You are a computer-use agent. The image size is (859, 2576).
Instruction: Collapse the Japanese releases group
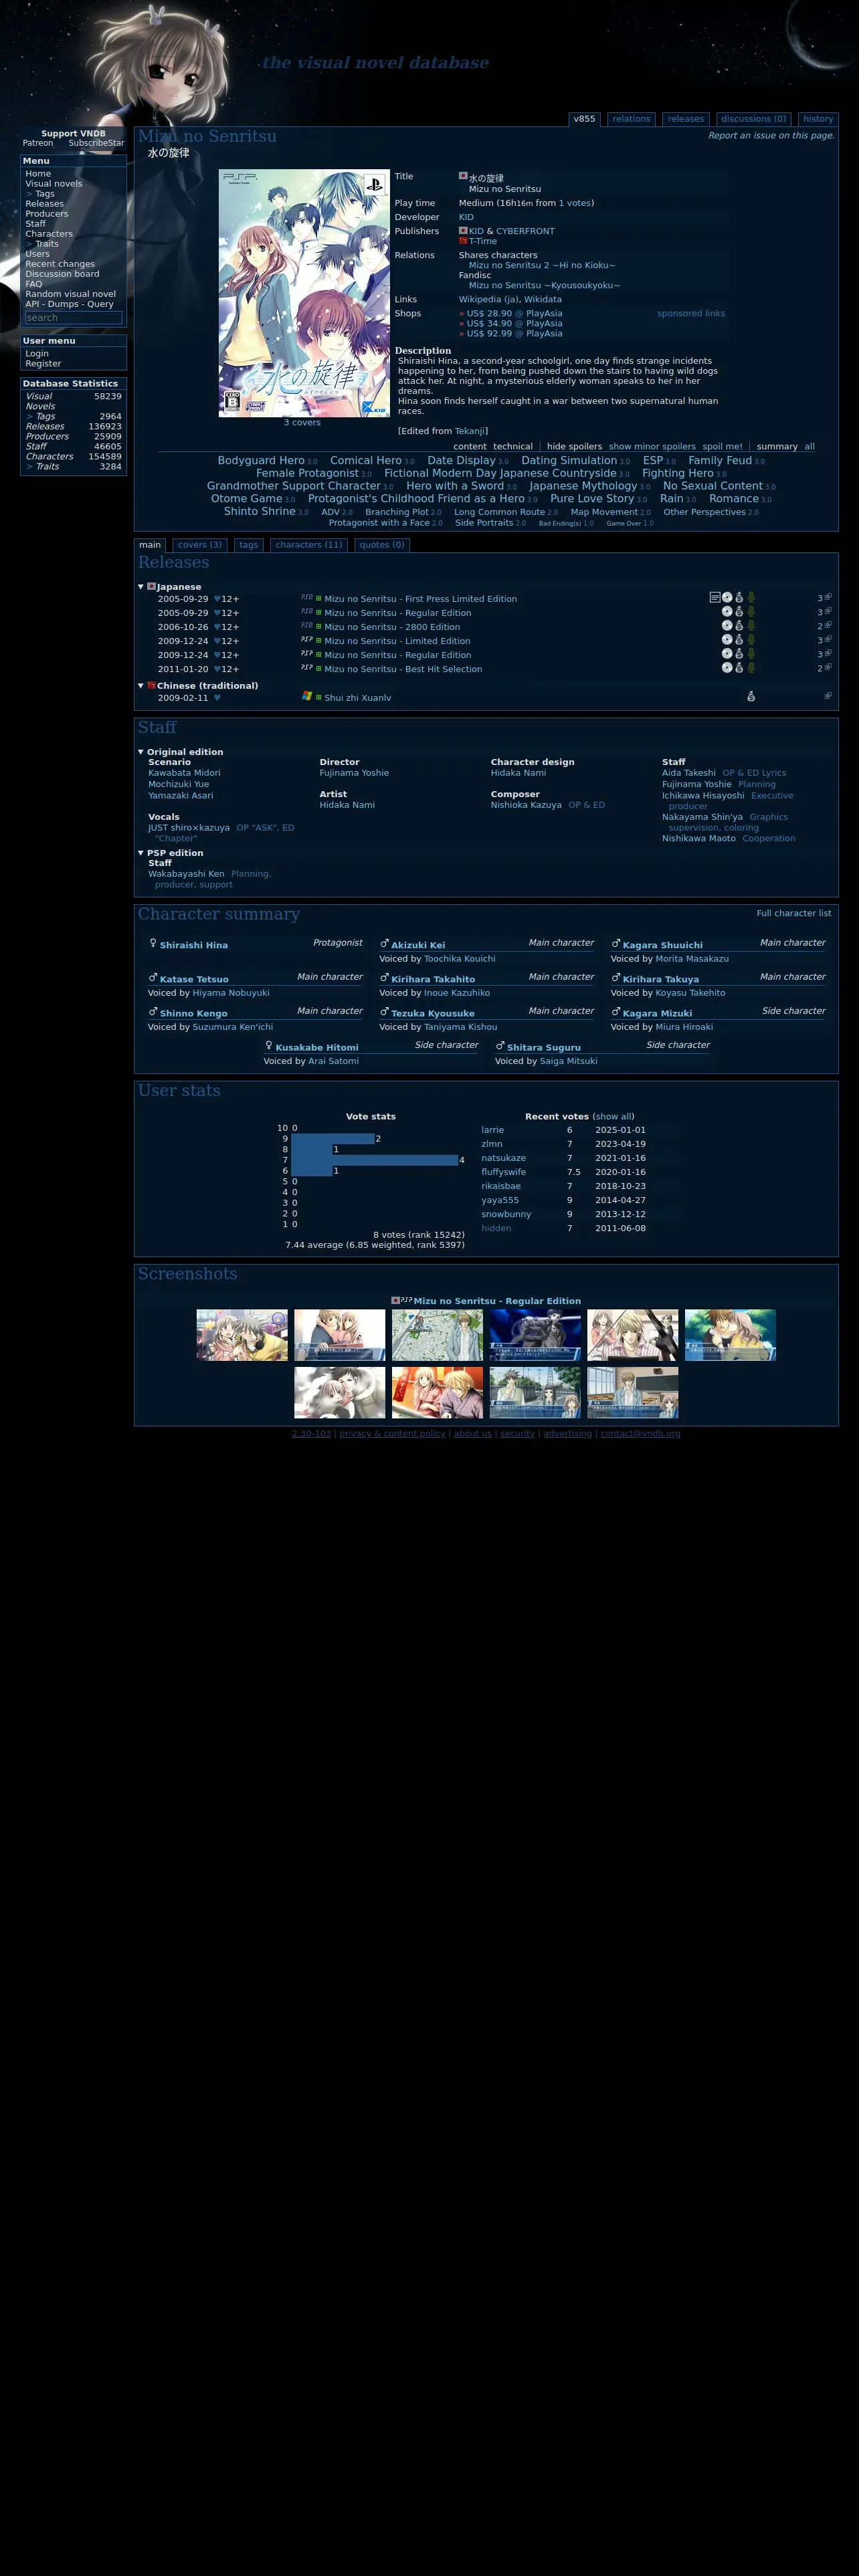[x=141, y=586]
